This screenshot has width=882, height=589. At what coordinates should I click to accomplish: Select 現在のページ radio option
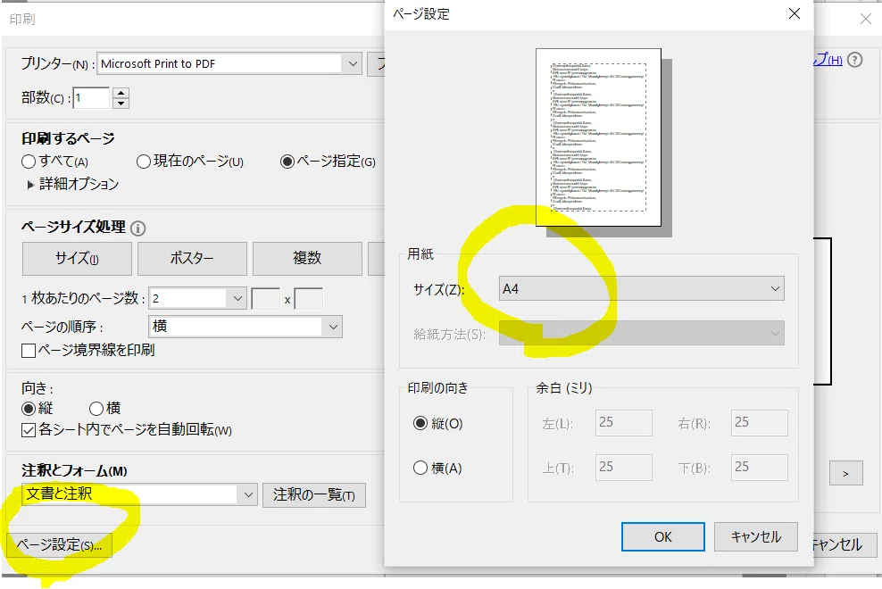pyautogui.click(x=144, y=162)
